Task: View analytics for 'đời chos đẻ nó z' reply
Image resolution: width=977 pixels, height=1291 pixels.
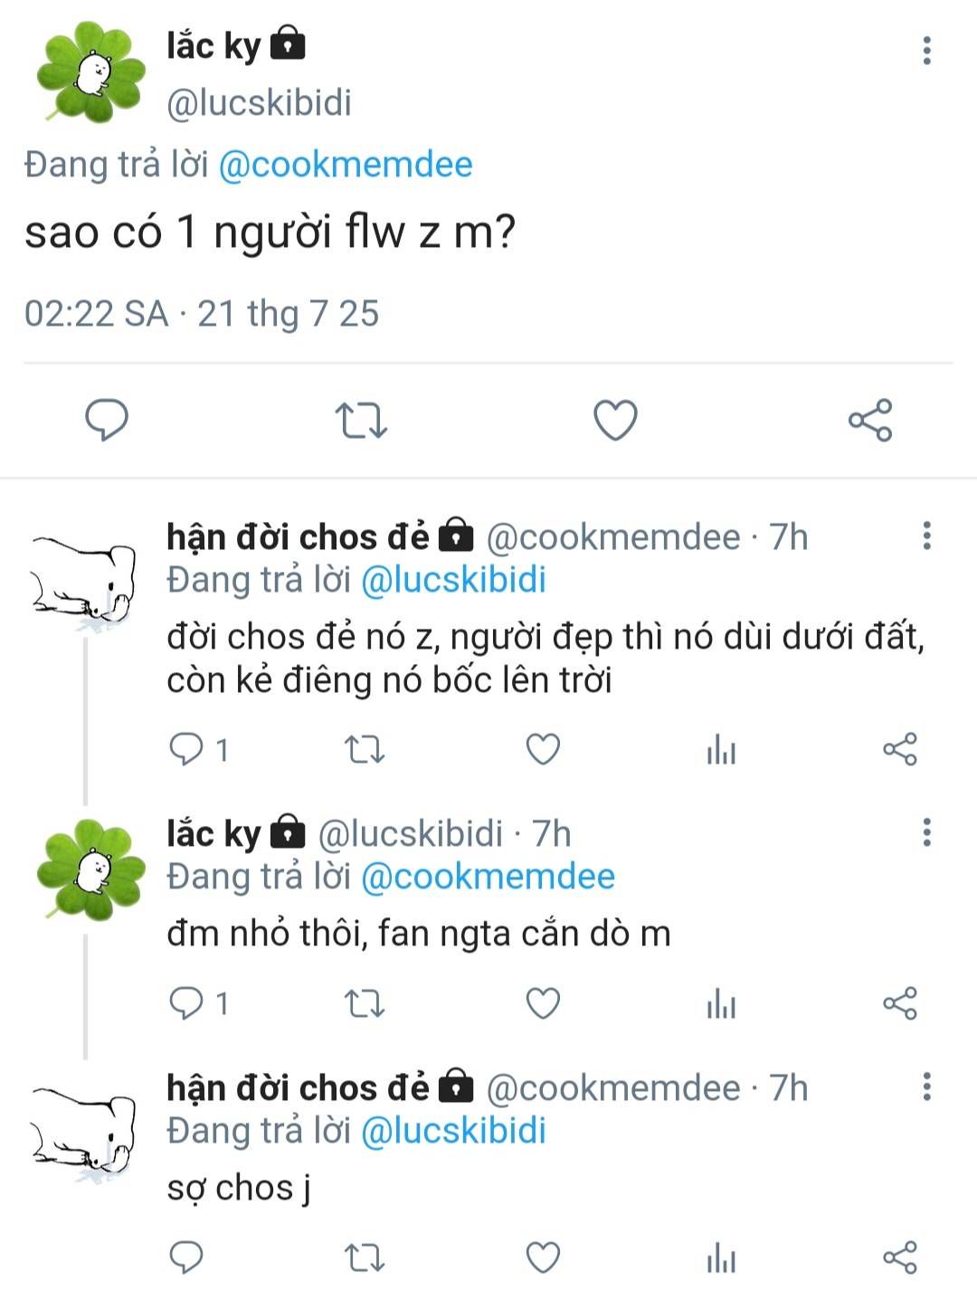Action: 721,750
